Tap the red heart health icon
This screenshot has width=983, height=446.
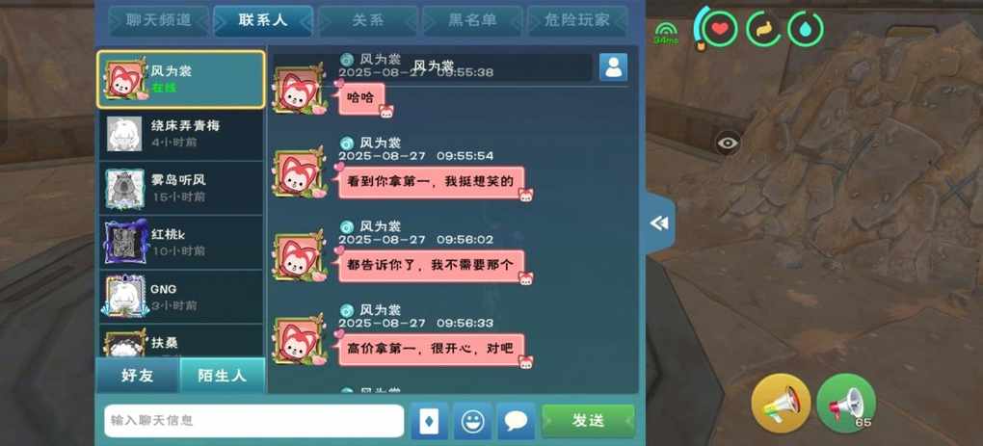click(719, 29)
